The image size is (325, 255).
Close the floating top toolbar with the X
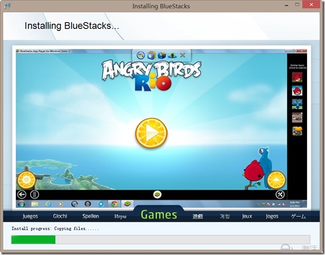tap(183, 55)
